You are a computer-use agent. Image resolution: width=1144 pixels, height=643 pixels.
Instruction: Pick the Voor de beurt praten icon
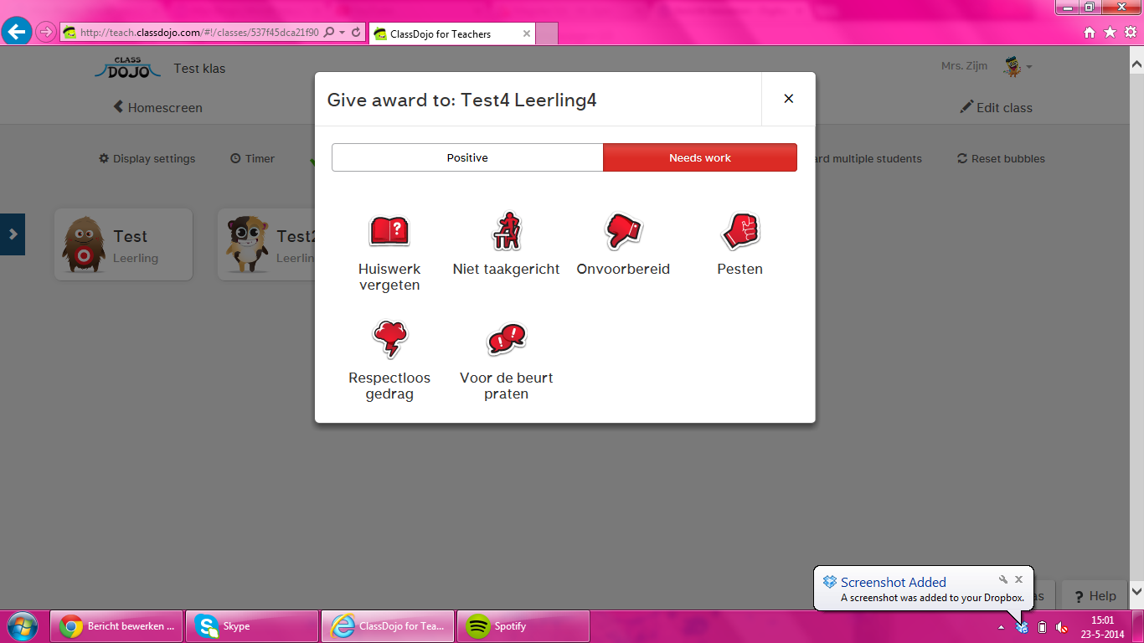click(506, 340)
